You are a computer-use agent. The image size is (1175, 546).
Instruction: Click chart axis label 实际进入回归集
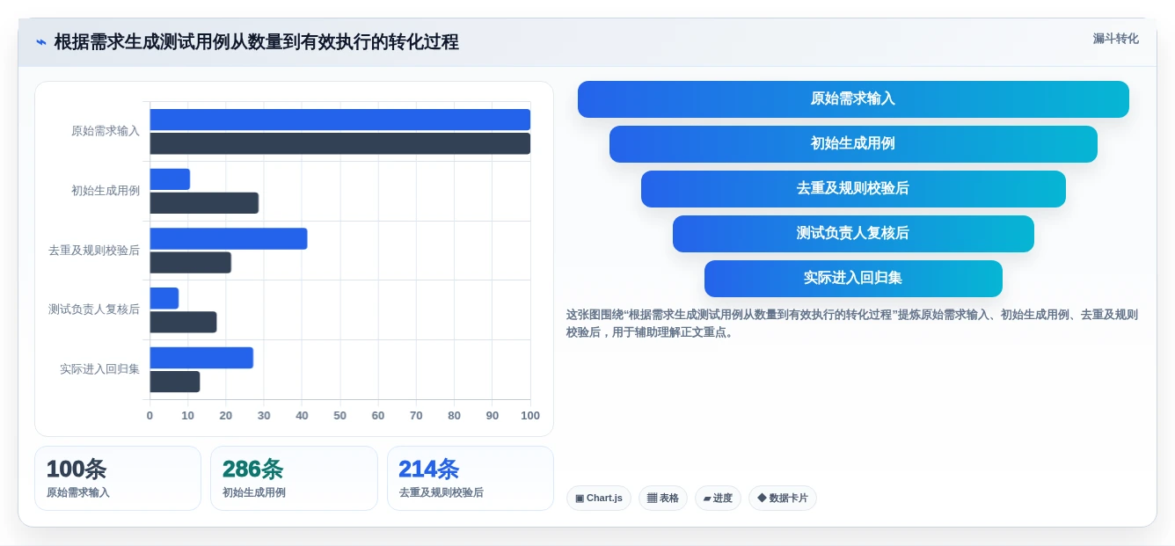100,369
